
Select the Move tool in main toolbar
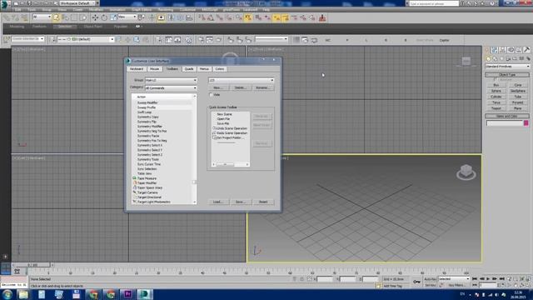(x=95, y=17)
